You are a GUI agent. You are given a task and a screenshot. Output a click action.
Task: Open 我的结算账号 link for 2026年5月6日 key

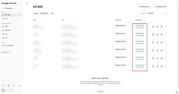click(140, 33)
